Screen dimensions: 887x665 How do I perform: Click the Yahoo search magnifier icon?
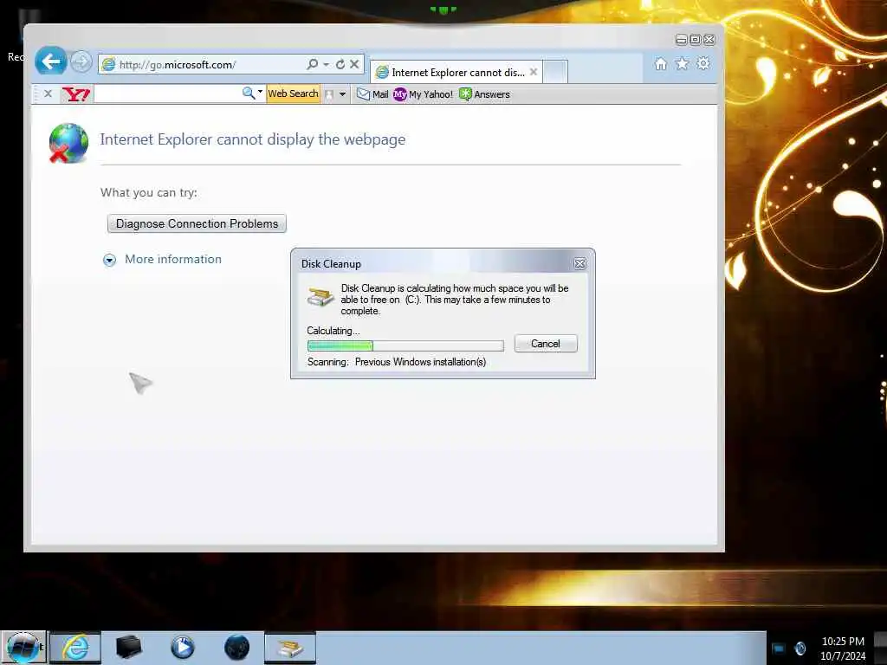click(249, 94)
